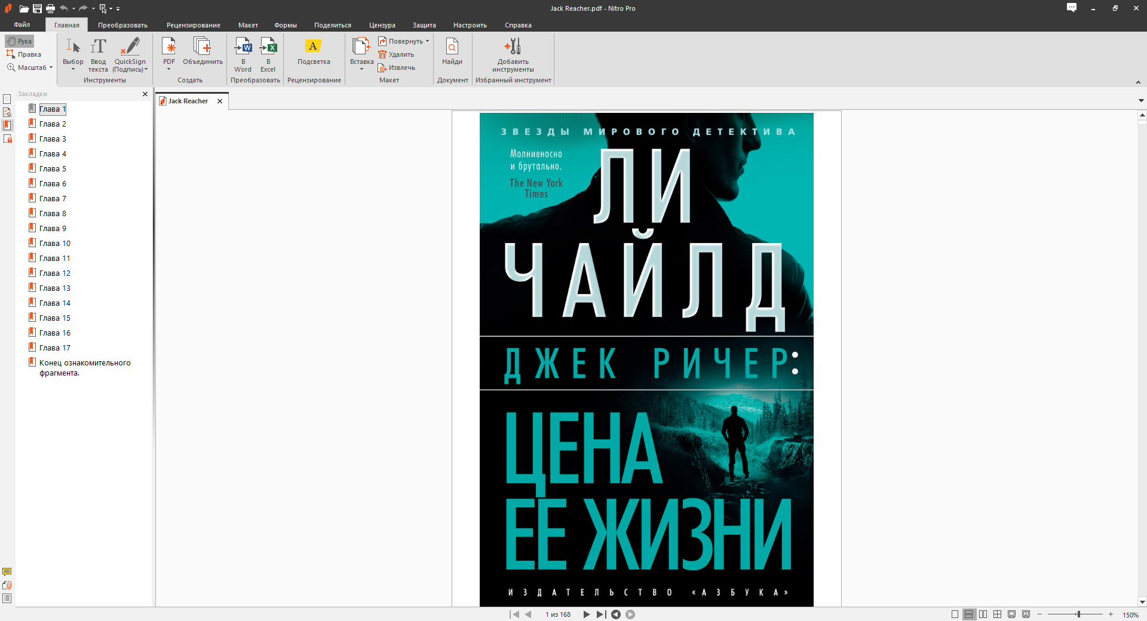Click the zoom slider handle in status bar
This screenshot has height=621, width=1147.
1078,614
